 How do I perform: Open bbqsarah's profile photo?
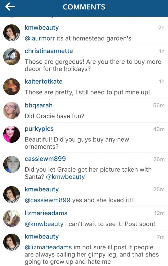(12, 110)
